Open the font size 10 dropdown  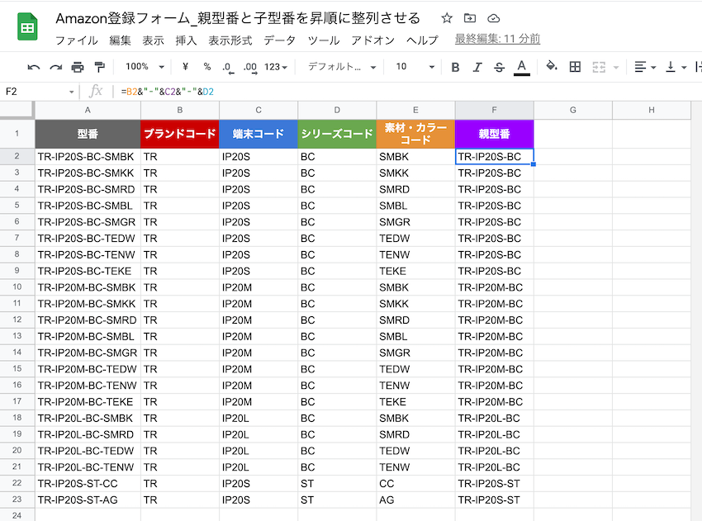tap(414, 67)
